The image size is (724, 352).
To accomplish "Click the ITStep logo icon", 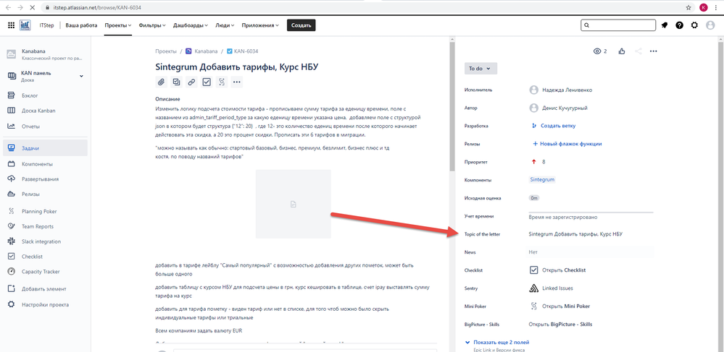I will click(25, 25).
